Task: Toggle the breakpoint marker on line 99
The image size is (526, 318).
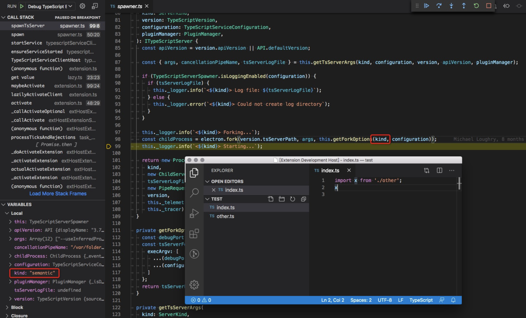Action: click(109, 146)
